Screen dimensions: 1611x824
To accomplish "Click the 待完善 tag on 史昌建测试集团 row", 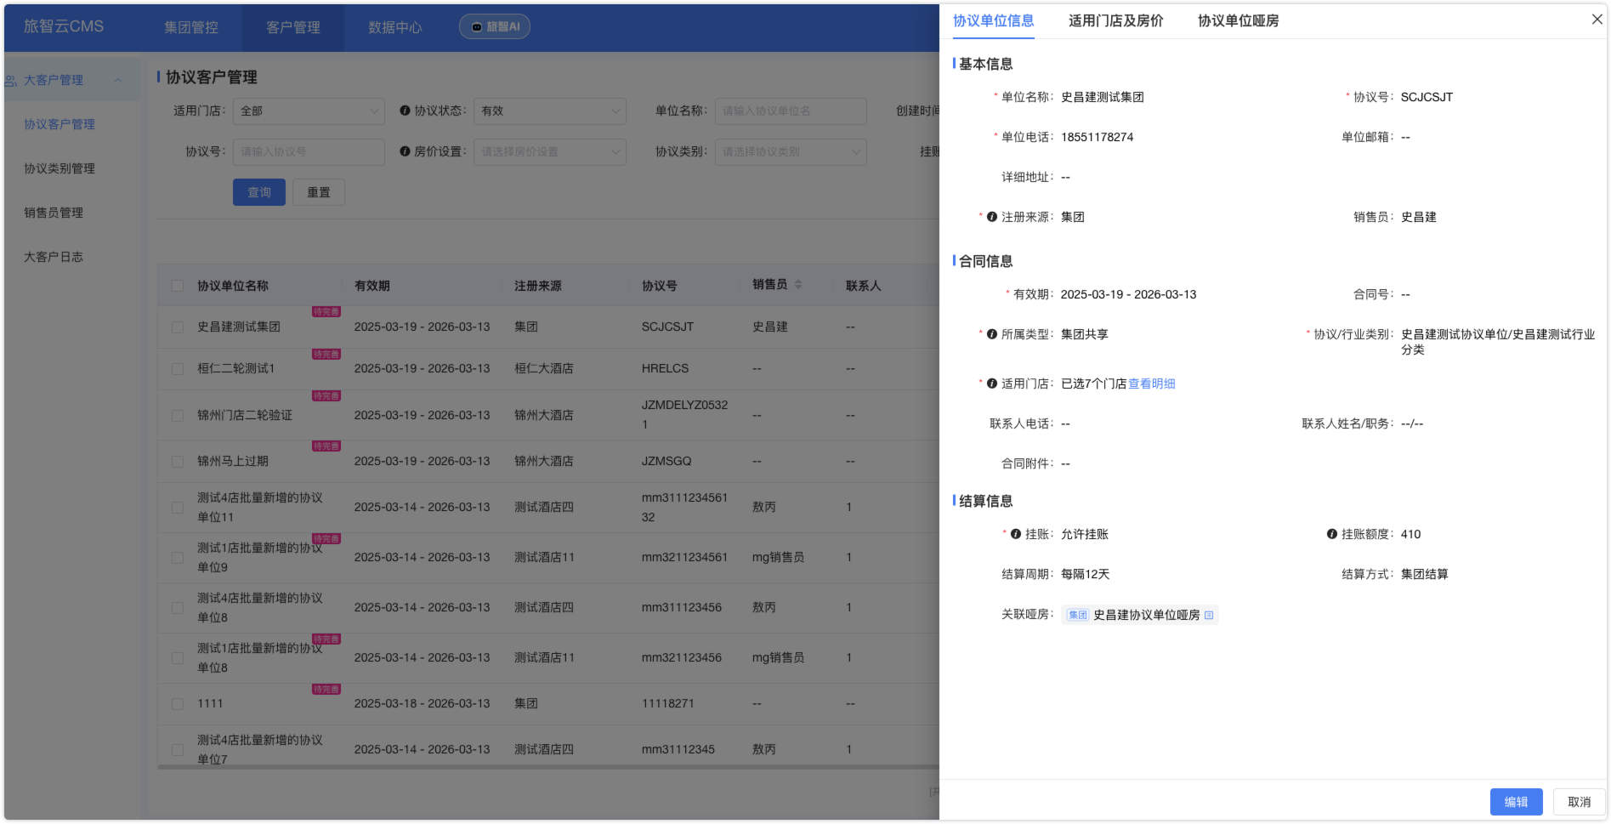I will (x=326, y=312).
